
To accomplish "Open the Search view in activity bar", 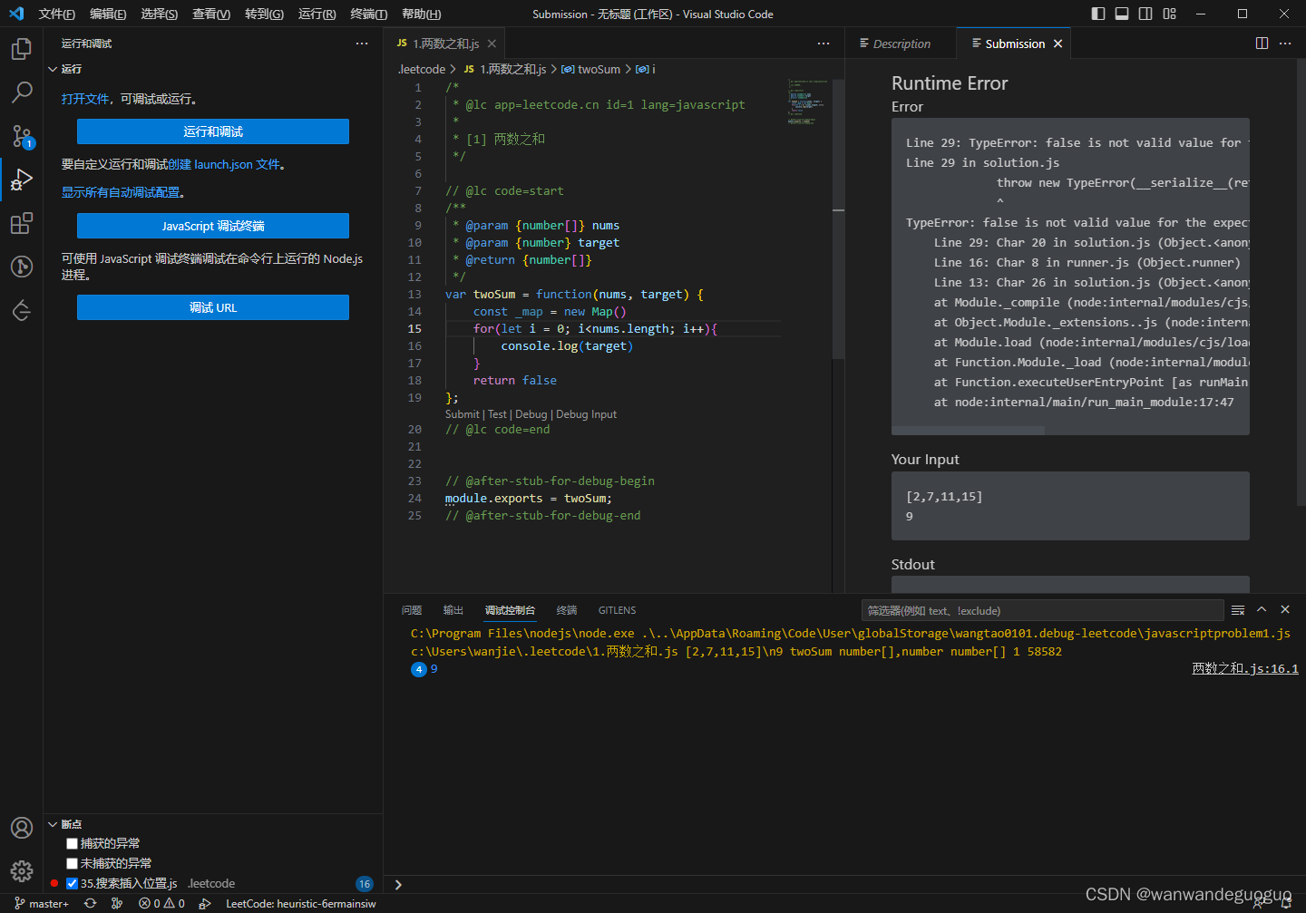I will [22, 92].
